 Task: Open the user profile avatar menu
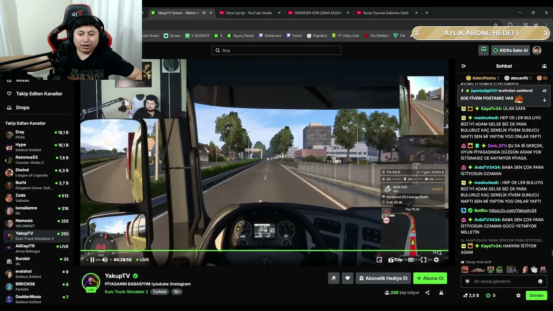[537, 51]
